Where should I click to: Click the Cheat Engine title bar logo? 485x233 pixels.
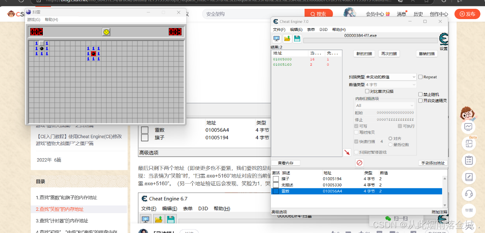click(x=275, y=21)
